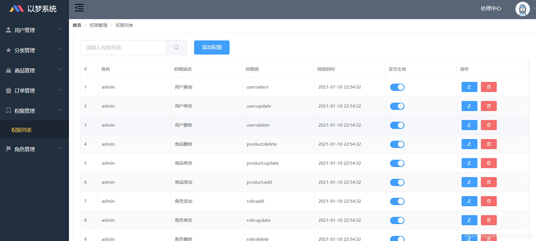
Task: Collapse the sidebar with the menu fold icon
Action: point(79,8)
